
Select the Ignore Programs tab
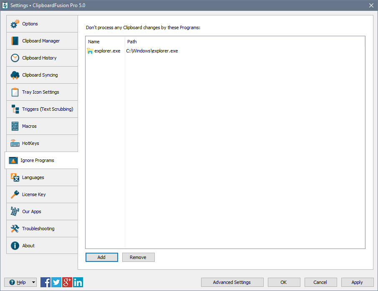tap(41, 160)
